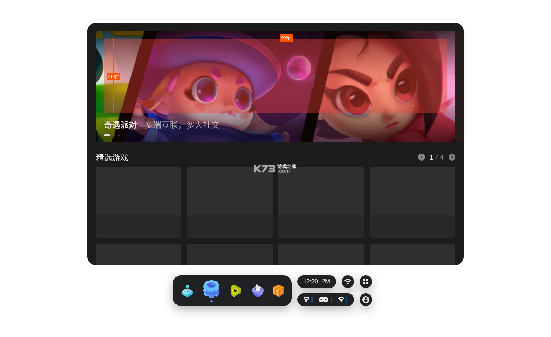This screenshot has height=337, width=551.
Task: Click the left controller status icon
Action: (306, 300)
